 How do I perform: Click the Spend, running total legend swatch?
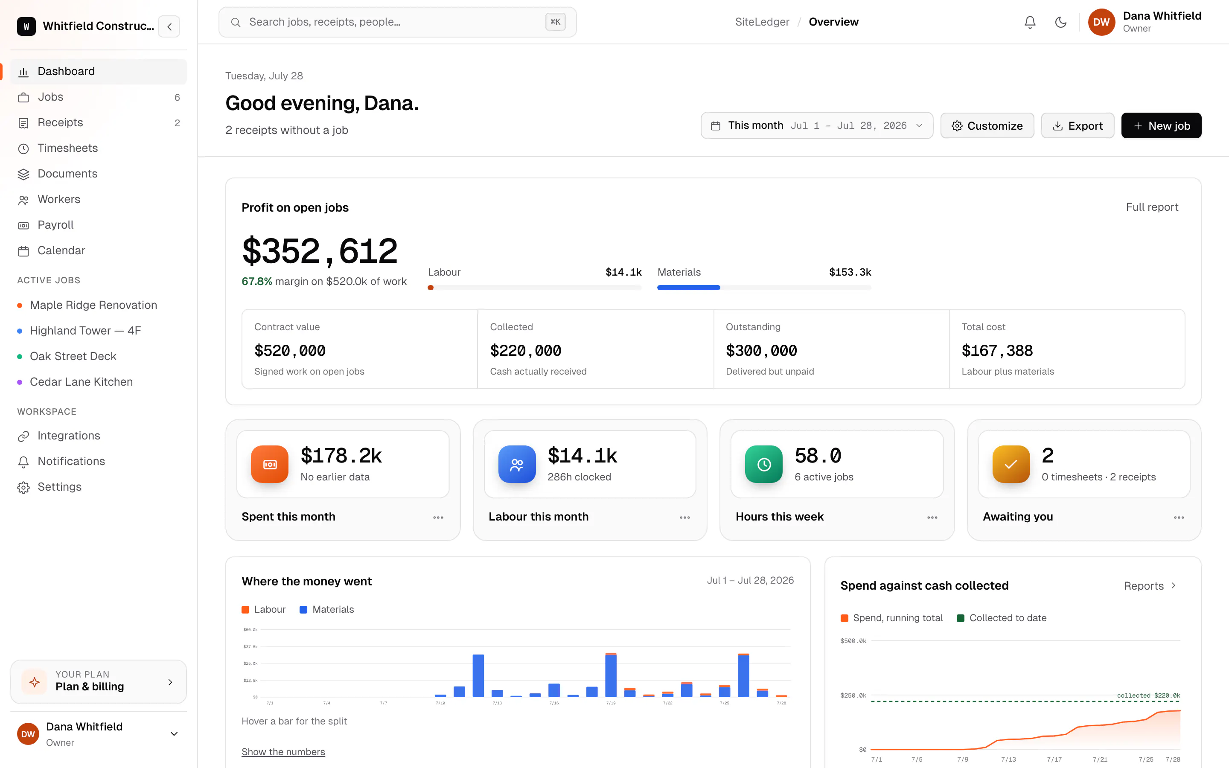845,618
